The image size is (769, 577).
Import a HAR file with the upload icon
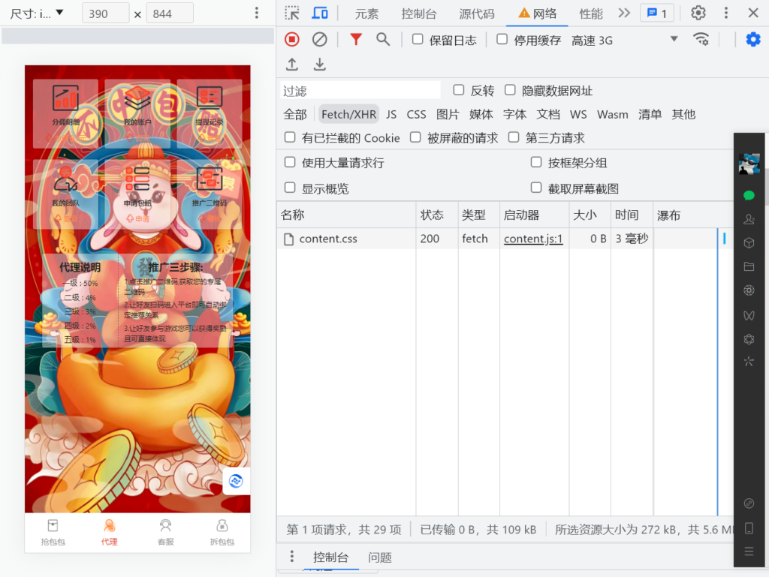click(292, 65)
